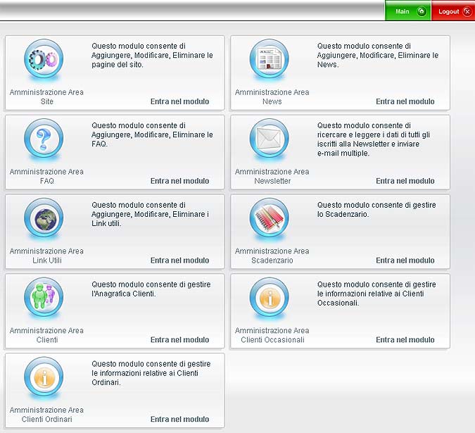The height and width of the screenshot is (433, 475).
Task: Enter the Clienti module link
Action: (179, 339)
